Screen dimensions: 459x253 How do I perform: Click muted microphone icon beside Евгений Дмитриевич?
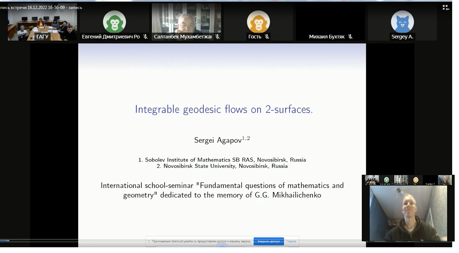[x=145, y=37]
